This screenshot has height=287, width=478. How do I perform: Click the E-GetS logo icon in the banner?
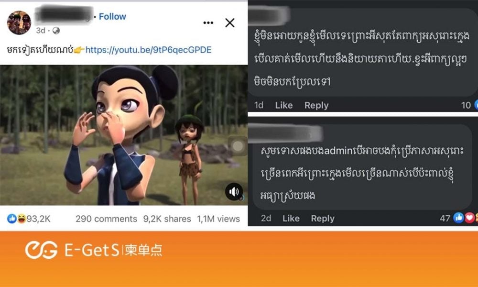click(x=41, y=250)
